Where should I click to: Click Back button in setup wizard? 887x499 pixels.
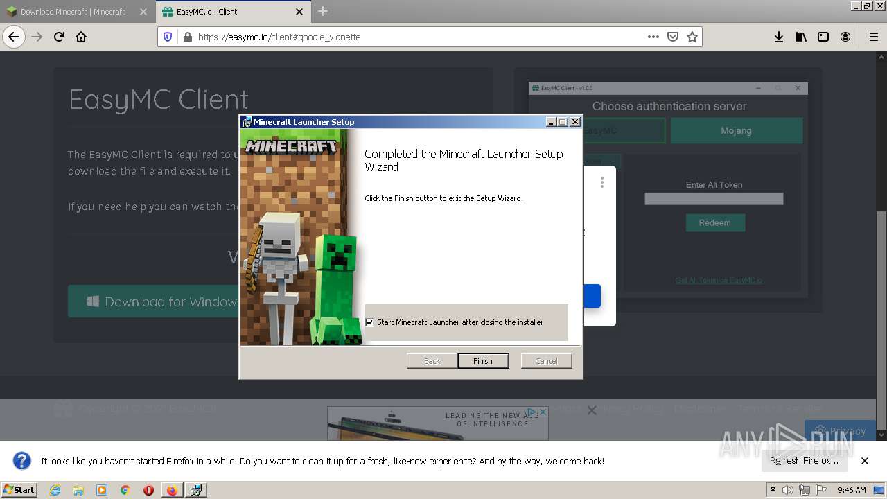point(432,361)
